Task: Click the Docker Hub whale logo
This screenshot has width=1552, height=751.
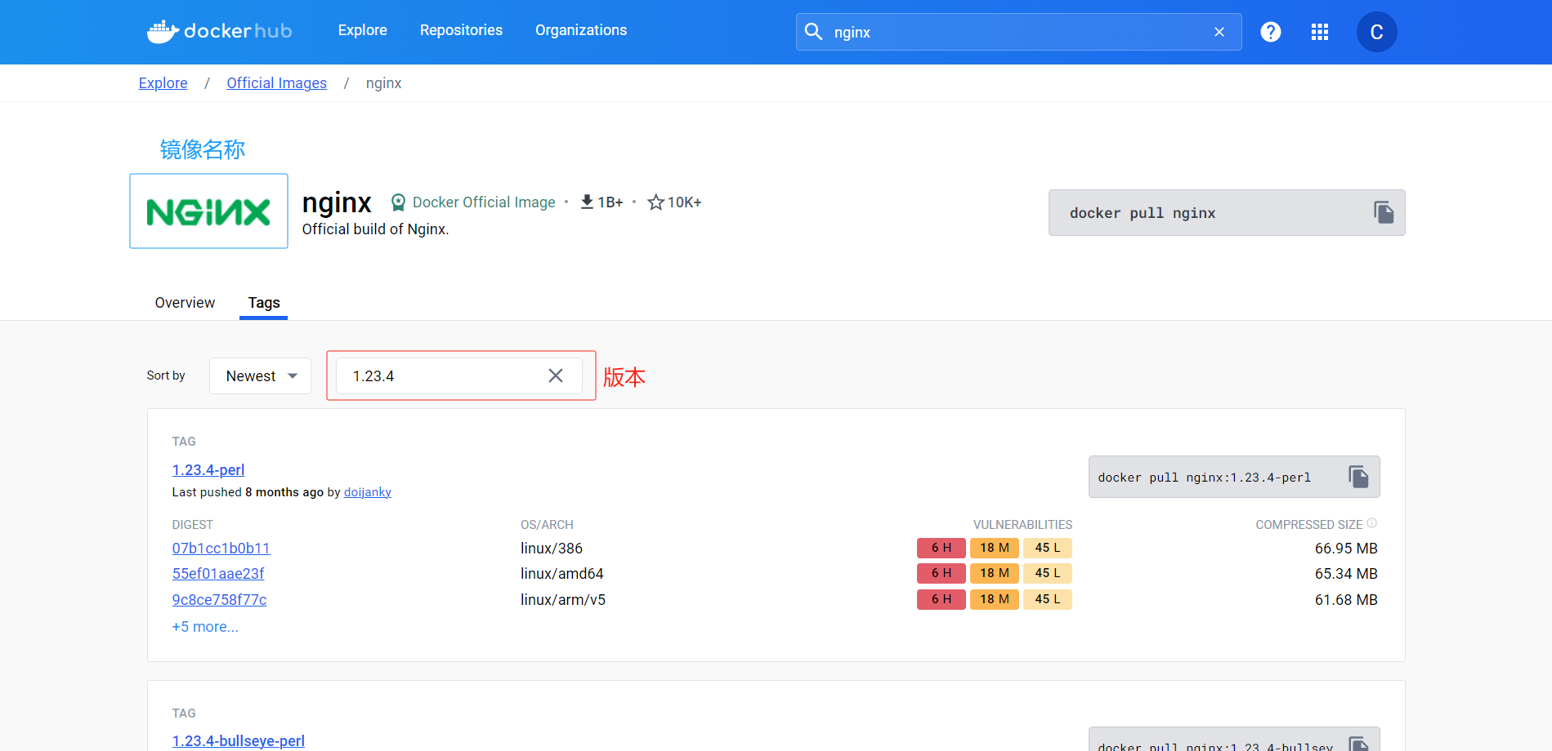Action: (x=220, y=31)
